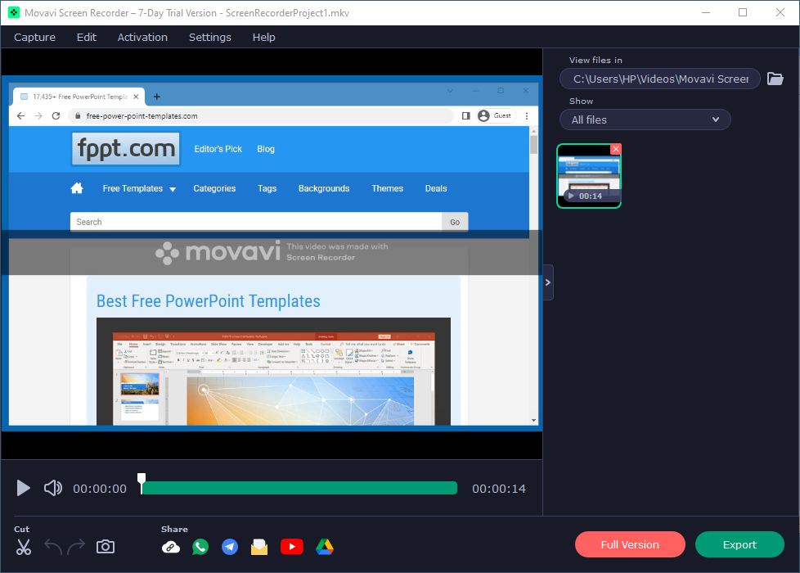Mute audio with the speaker icon
800x573 pixels.
53,488
